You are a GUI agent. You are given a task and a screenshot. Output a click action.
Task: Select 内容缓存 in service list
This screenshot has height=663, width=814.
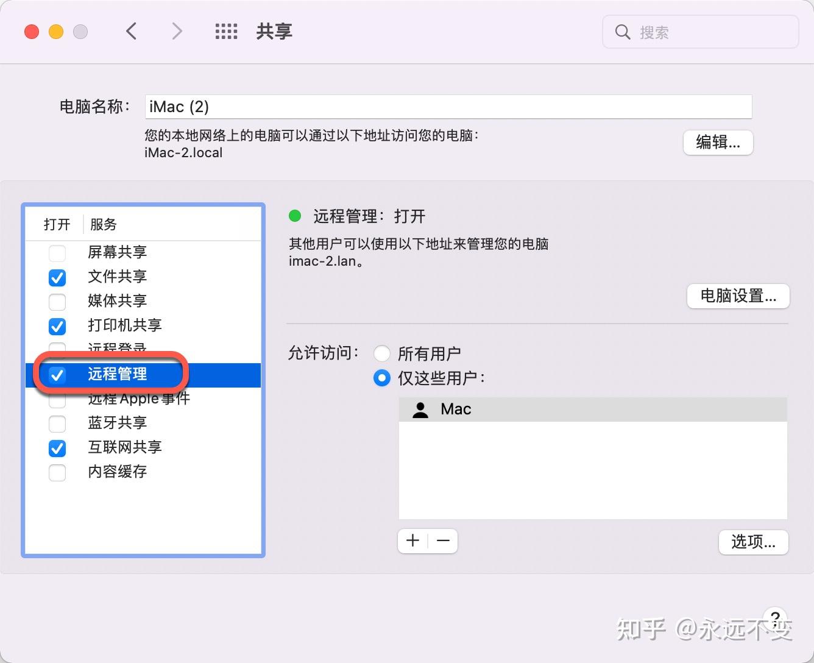pos(117,472)
